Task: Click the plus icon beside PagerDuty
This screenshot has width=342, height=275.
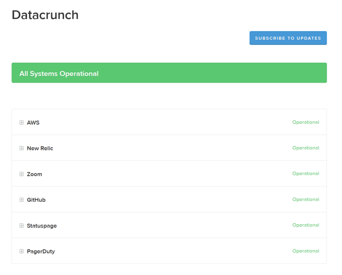Action: (x=21, y=251)
